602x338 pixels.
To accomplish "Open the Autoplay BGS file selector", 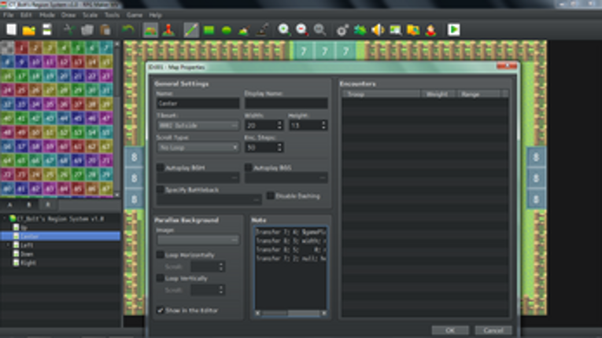I will [286, 178].
